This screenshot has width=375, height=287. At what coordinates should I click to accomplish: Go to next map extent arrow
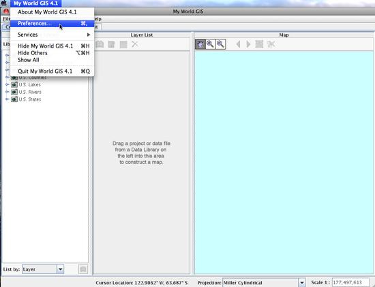[248, 44]
